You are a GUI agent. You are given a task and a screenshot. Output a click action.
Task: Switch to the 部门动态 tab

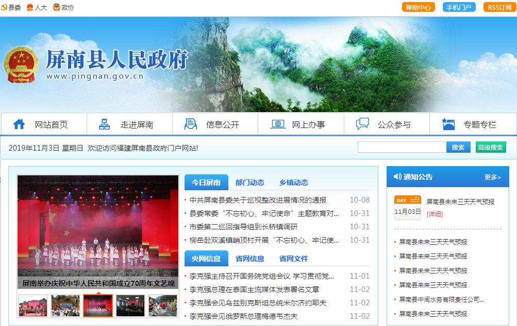249,183
